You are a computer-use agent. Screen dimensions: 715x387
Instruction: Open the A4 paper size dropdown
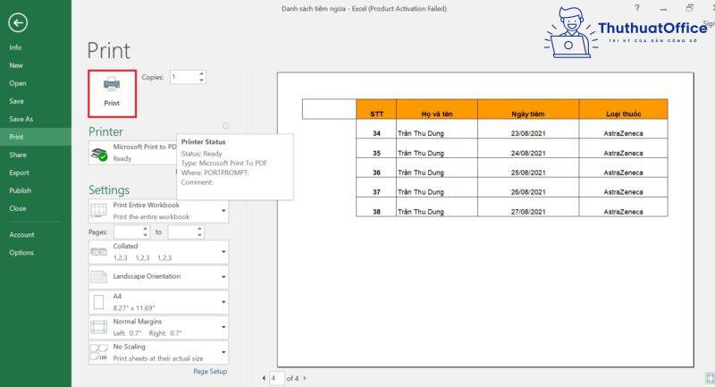coord(159,302)
